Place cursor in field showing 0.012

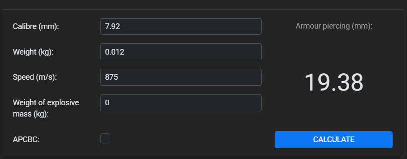(x=181, y=52)
